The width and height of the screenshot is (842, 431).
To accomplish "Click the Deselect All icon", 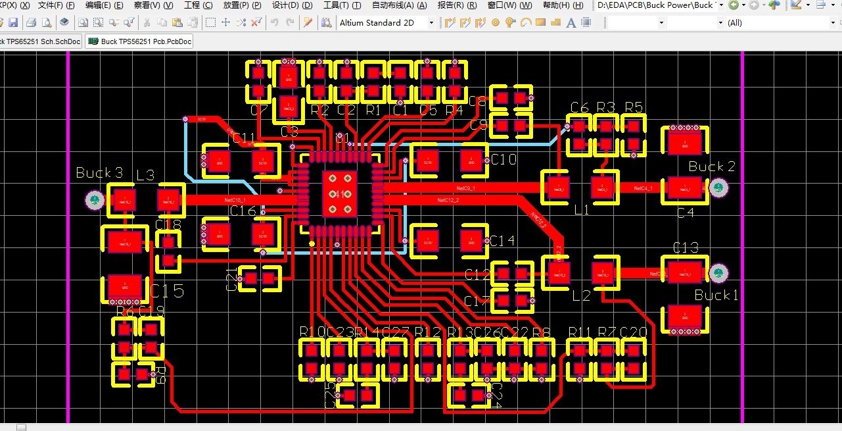I will coord(241,22).
